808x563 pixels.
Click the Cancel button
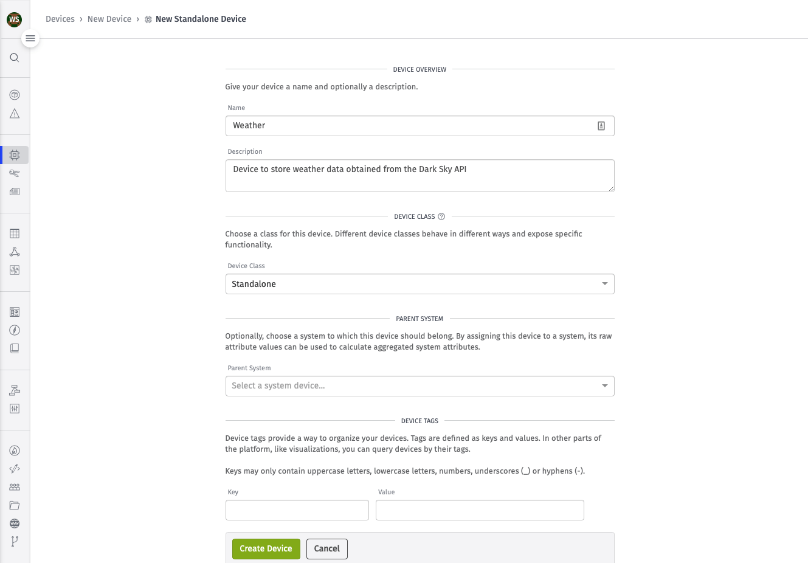[x=327, y=549]
